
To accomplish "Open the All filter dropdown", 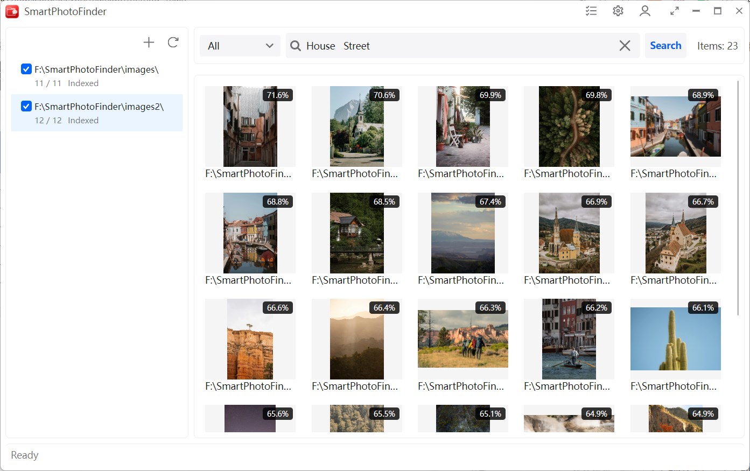I will click(x=240, y=46).
